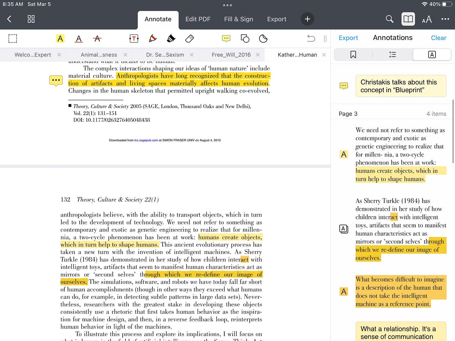Undo the last annotation
This screenshot has width=455, height=341.
tap(311, 39)
